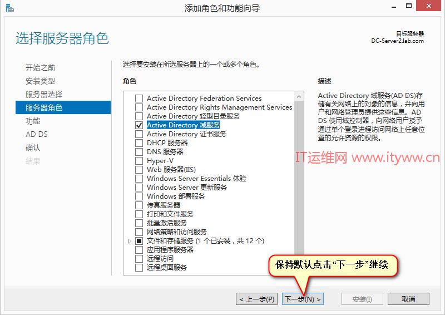
Task: Check Windows Server Essentials 体验 checkbox
Action: [139, 179]
